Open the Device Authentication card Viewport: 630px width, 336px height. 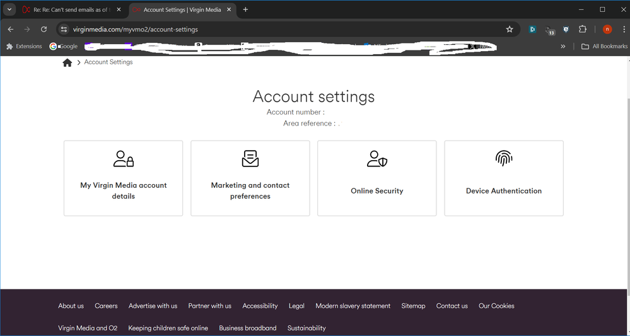[504, 178]
